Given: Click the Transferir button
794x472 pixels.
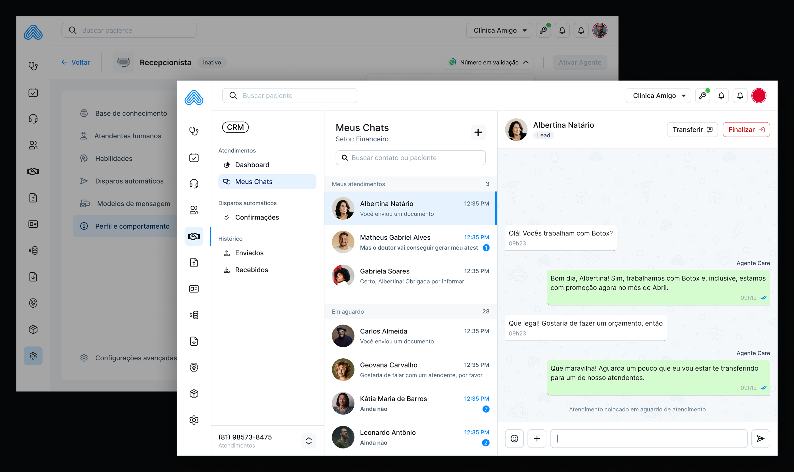Looking at the screenshot, I should (692, 130).
